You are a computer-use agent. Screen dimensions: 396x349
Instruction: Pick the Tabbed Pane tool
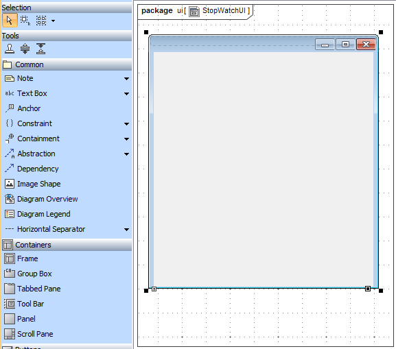32,289
